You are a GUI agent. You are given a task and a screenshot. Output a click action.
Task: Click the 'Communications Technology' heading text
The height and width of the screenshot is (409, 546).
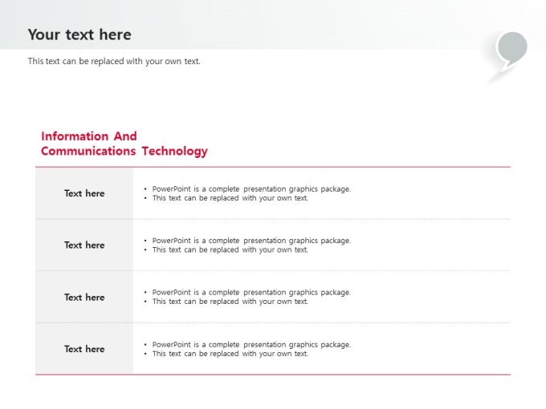[124, 152]
